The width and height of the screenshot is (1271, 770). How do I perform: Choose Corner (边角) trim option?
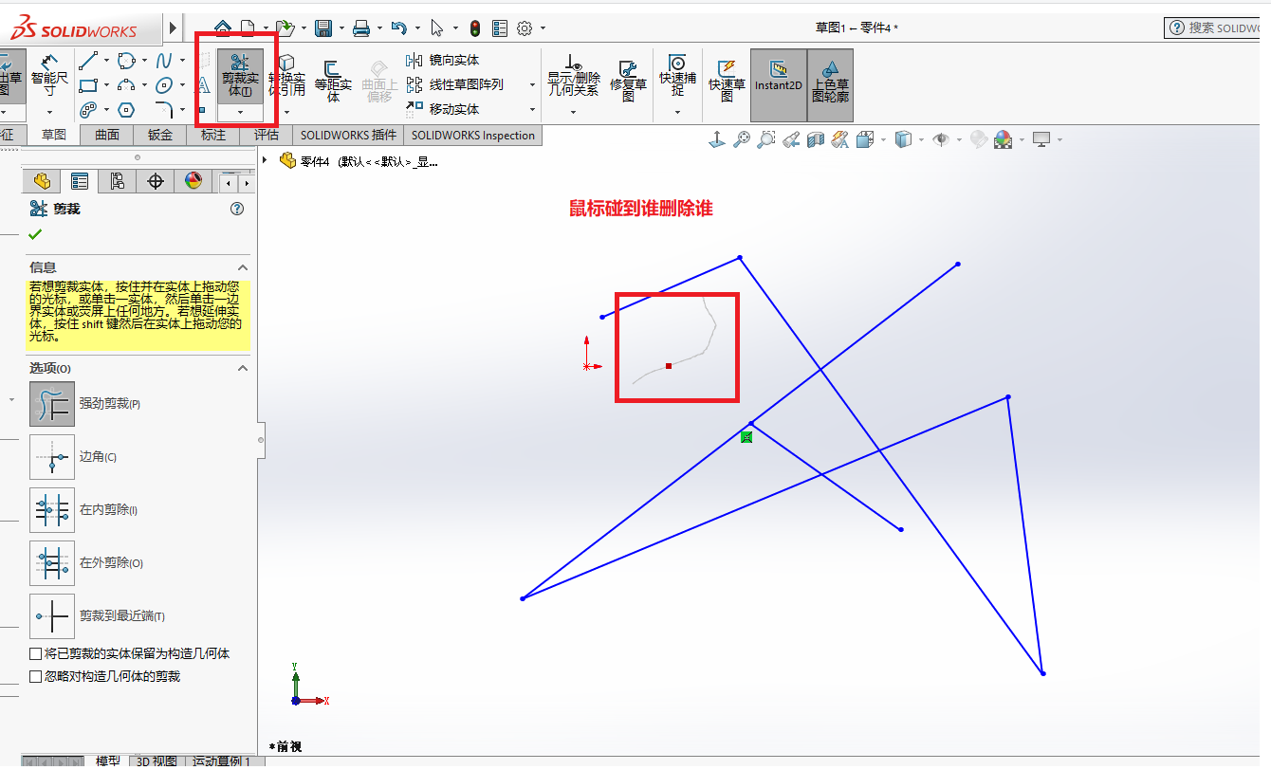tap(52, 456)
